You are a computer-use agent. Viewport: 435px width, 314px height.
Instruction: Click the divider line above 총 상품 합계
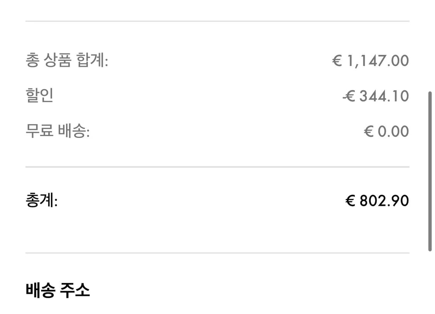217,21
